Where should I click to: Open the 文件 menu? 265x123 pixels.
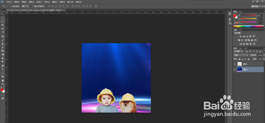[9, 2]
